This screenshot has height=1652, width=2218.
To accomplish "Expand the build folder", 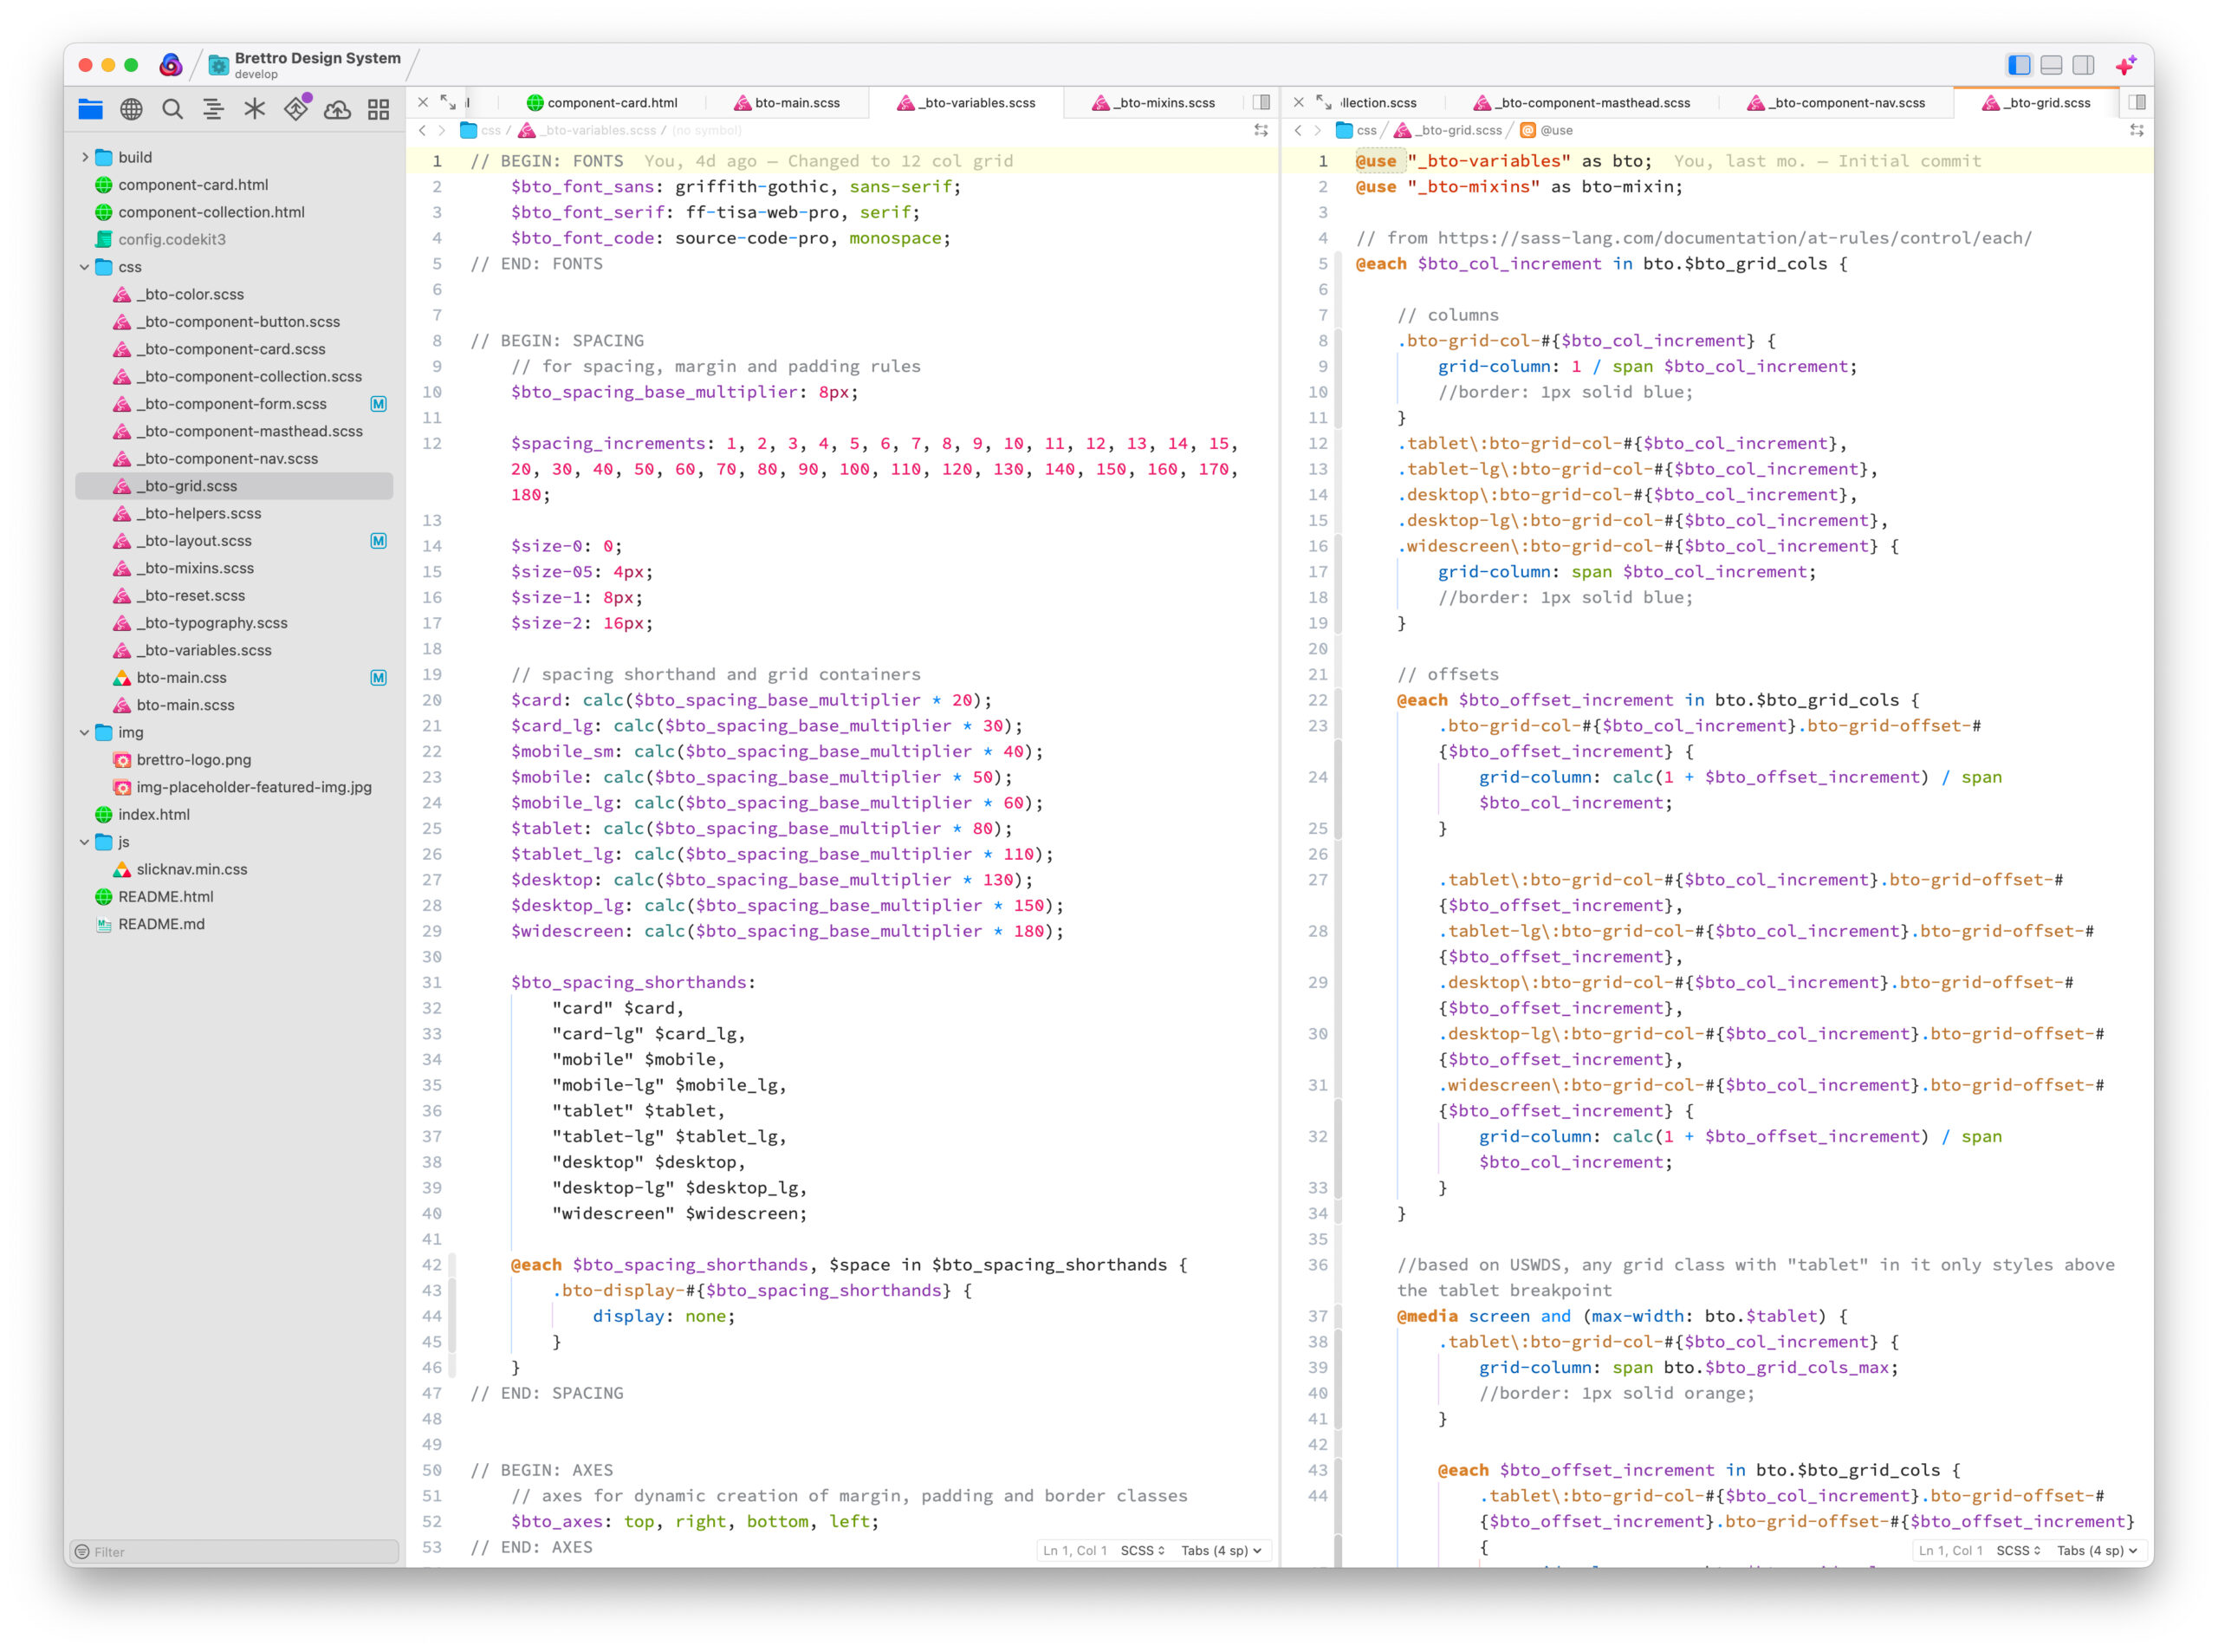I will pos(84,157).
